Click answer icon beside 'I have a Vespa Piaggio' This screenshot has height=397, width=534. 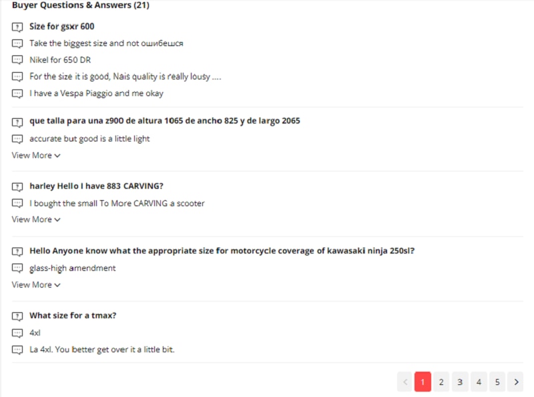[17, 93]
